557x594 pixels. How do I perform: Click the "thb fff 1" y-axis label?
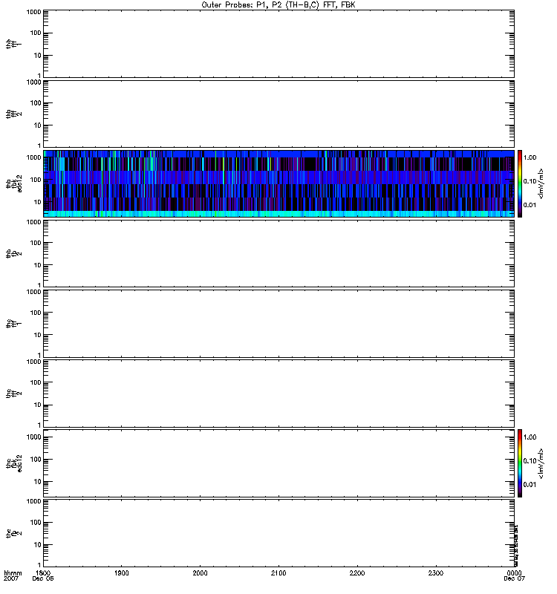click(x=13, y=44)
